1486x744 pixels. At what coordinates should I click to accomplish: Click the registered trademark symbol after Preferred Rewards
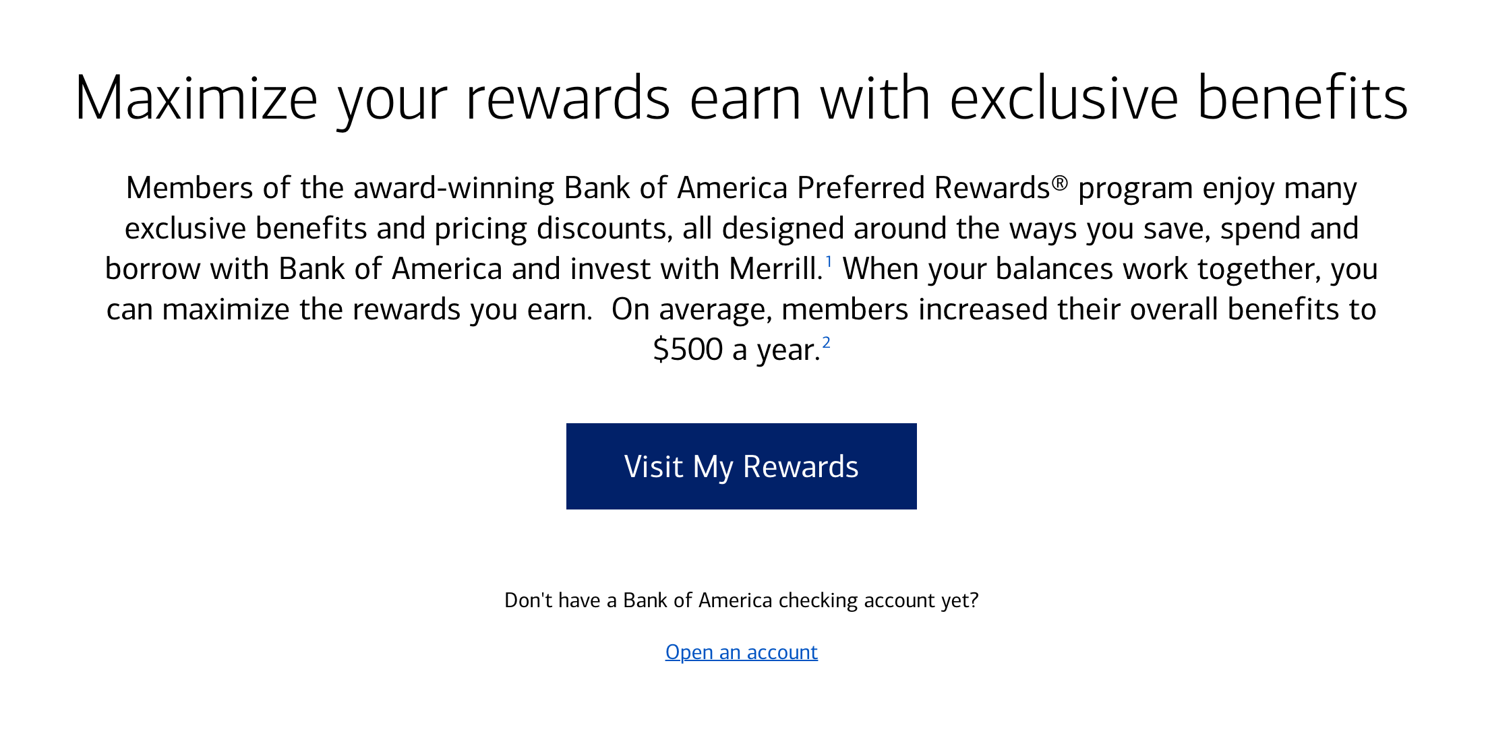pyautogui.click(x=1060, y=183)
